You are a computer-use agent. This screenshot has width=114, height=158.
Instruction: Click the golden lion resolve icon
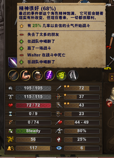[x=11, y=139]
